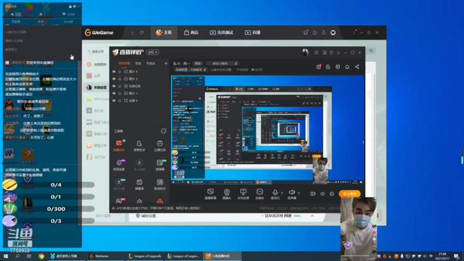Click the user avatar in the companion title bar
464x261 pixels.
click(305, 52)
